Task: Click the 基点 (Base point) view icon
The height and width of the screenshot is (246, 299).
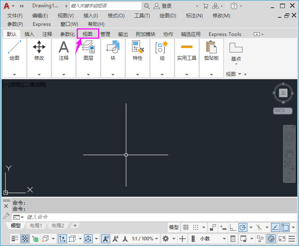Action: [x=236, y=48]
